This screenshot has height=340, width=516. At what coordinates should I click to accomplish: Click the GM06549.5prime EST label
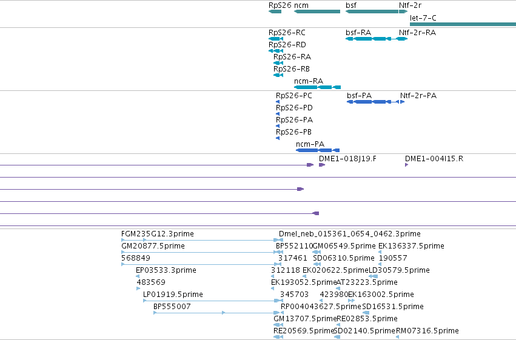pos(344,246)
